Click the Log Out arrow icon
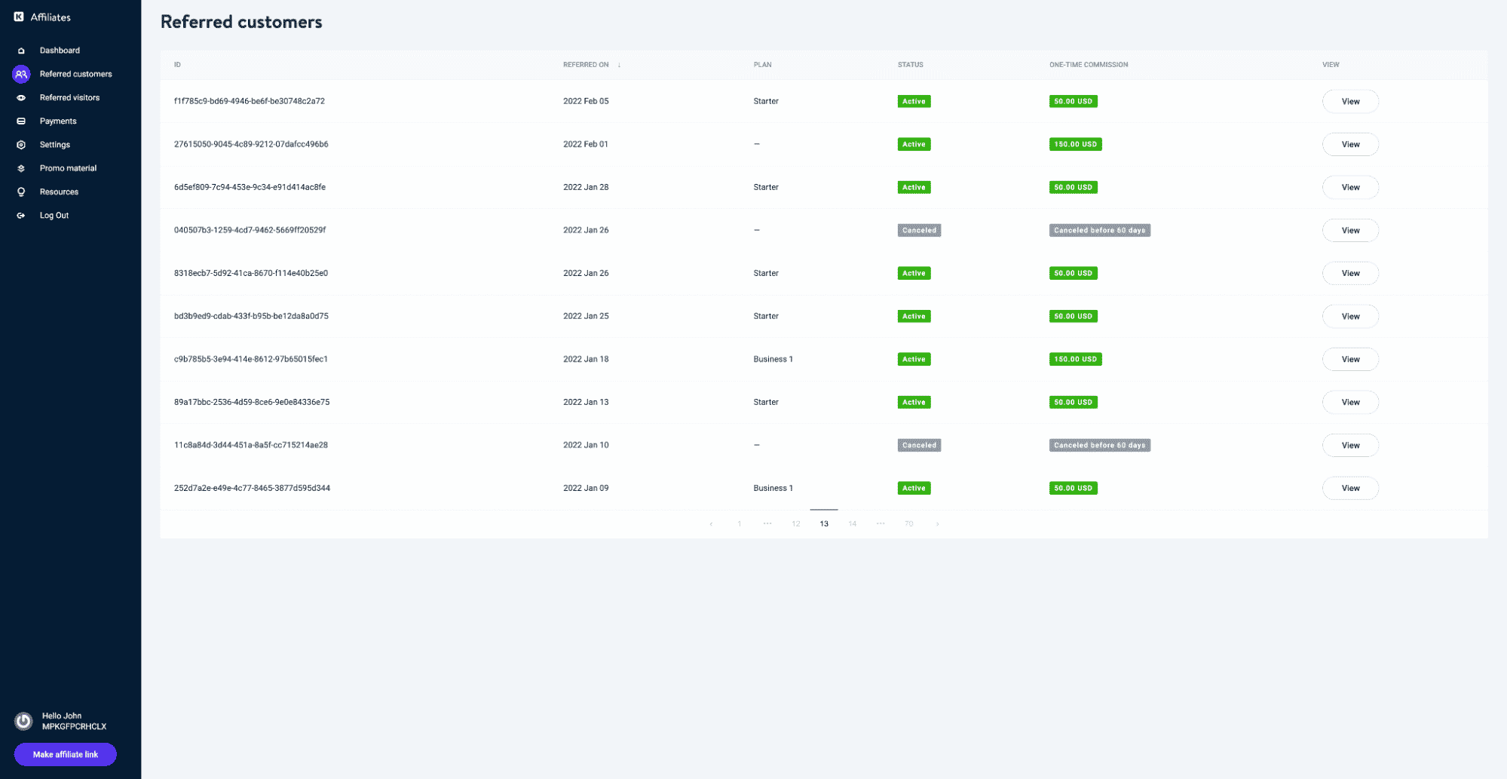 tap(21, 216)
